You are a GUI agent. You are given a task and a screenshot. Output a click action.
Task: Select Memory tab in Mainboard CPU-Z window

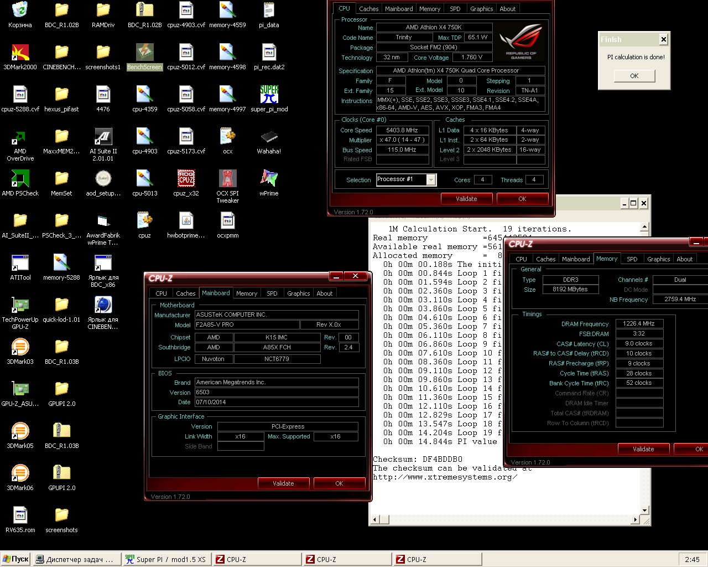(x=246, y=293)
